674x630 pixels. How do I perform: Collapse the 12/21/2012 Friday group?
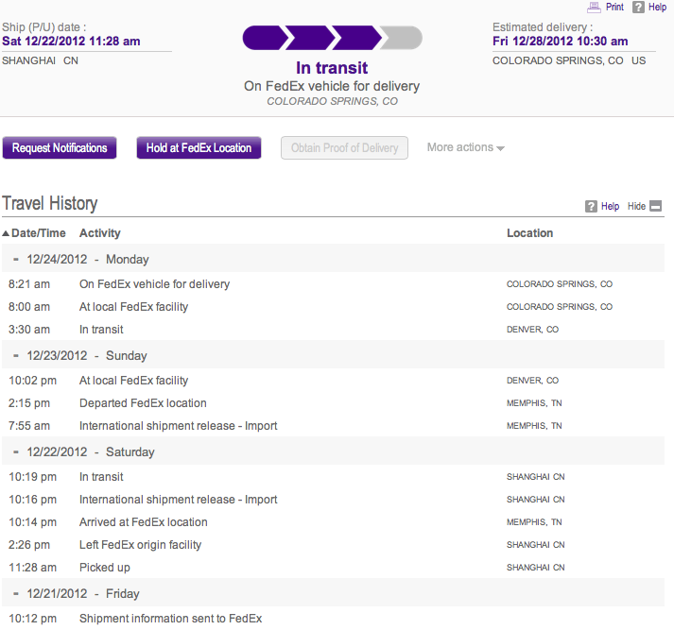point(16,593)
